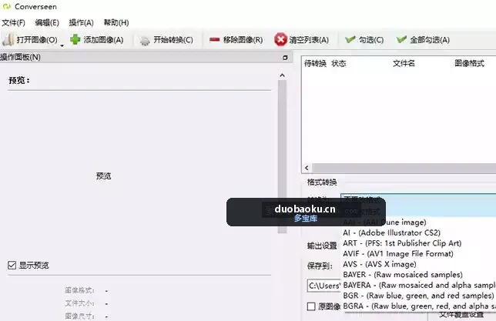Click the red minus Remove Image icon
The width and height of the screenshot is (496, 321).
(x=214, y=39)
